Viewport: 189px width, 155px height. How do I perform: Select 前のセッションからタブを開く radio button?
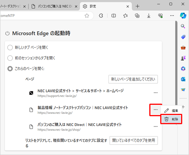pos(10,58)
